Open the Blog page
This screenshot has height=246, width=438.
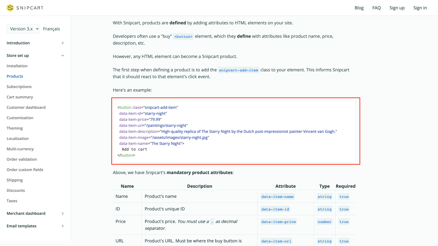tap(359, 8)
